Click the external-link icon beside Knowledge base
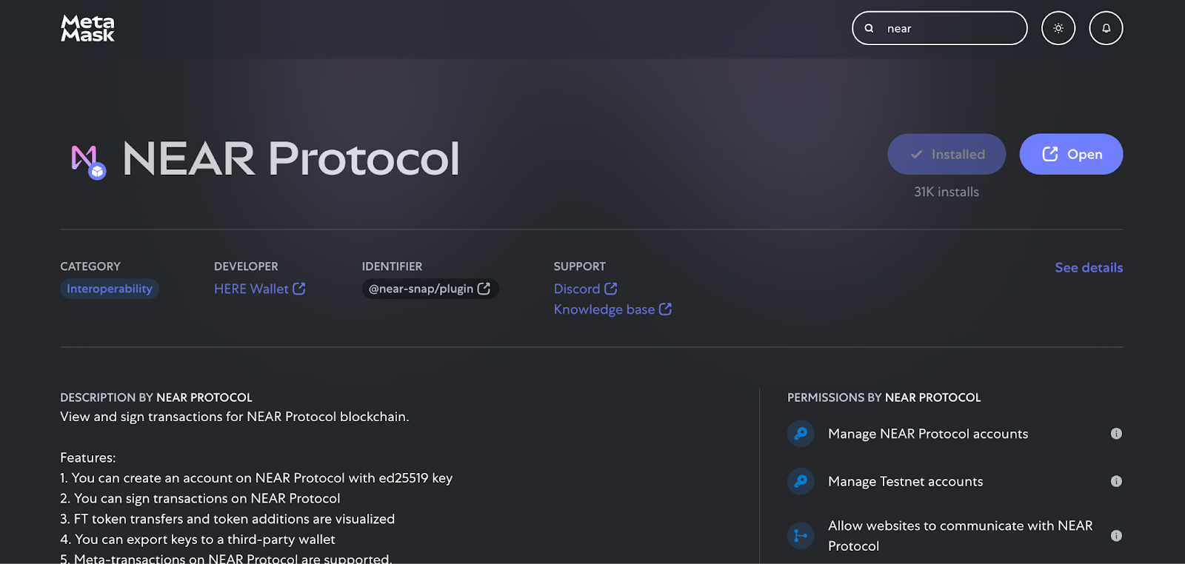 [x=665, y=309]
